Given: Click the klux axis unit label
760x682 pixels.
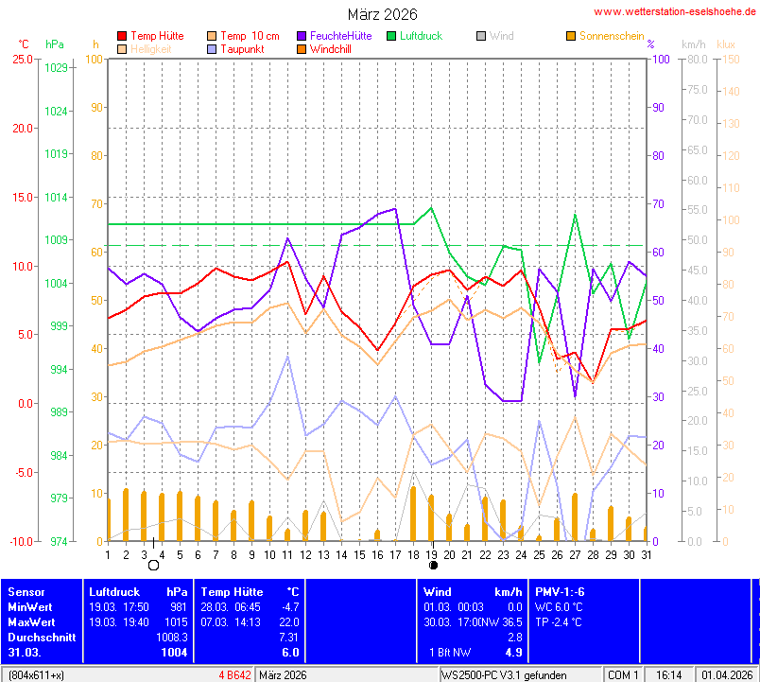Looking at the screenshot, I should tap(726, 44).
